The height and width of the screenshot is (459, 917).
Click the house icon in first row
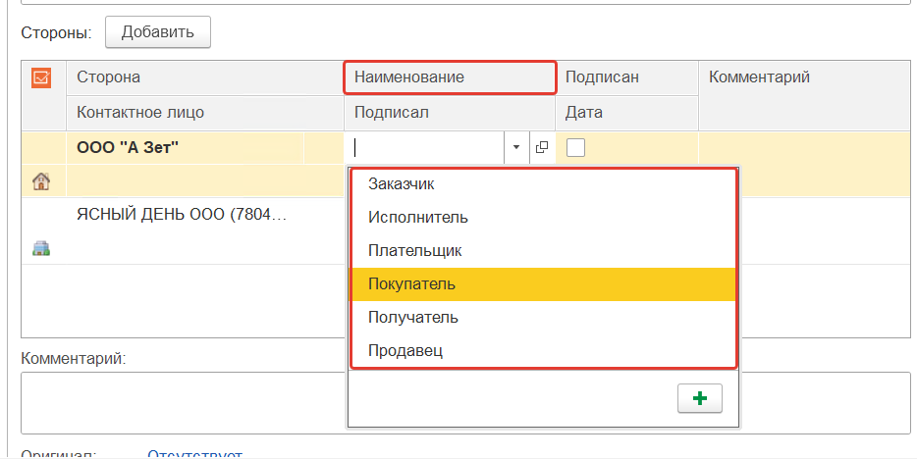[41, 181]
